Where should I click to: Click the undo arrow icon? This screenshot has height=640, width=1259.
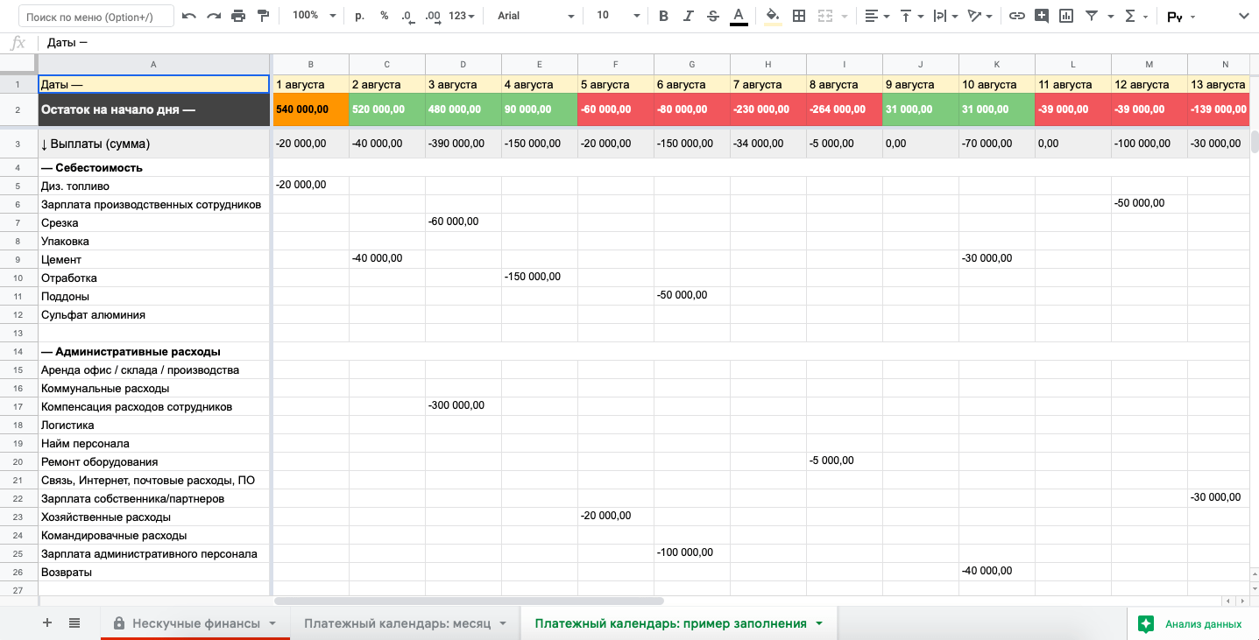(189, 16)
